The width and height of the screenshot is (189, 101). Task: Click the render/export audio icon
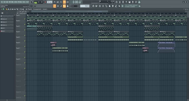click(133, 2)
